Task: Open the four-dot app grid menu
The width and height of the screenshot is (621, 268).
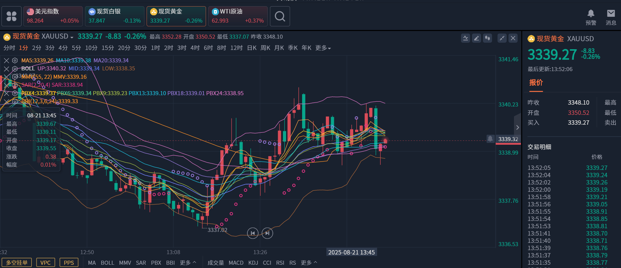Action: (x=11, y=16)
